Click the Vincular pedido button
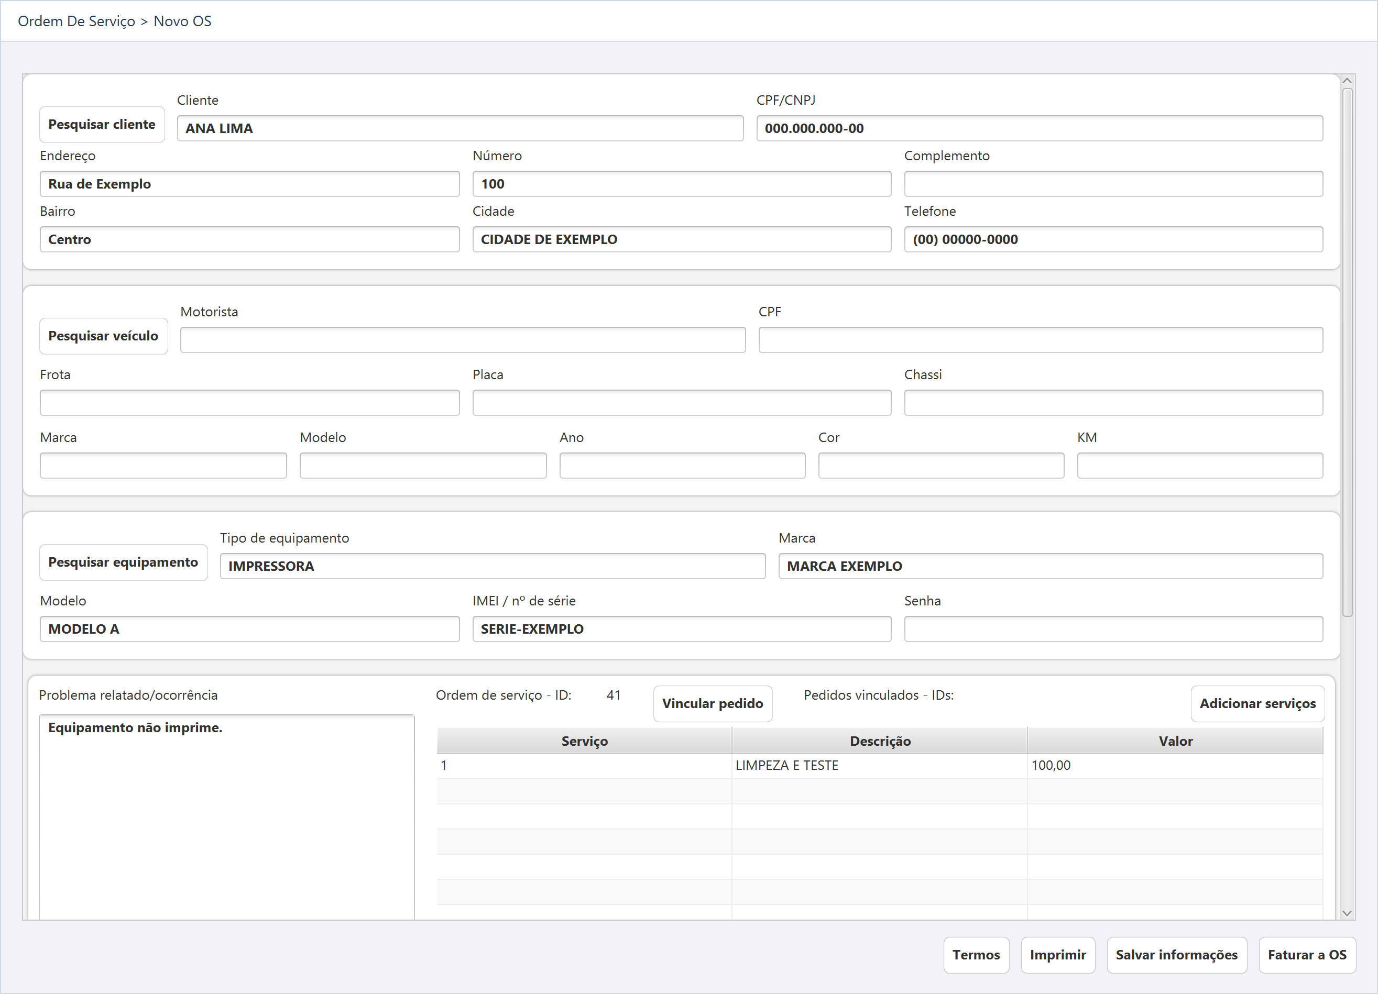The image size is (1378, 994). (713, 703)
